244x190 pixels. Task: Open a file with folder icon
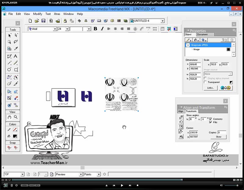[x=37, y=21]
